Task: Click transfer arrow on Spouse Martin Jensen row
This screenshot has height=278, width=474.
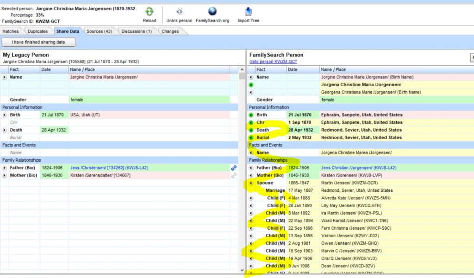Action: [251, 183]
